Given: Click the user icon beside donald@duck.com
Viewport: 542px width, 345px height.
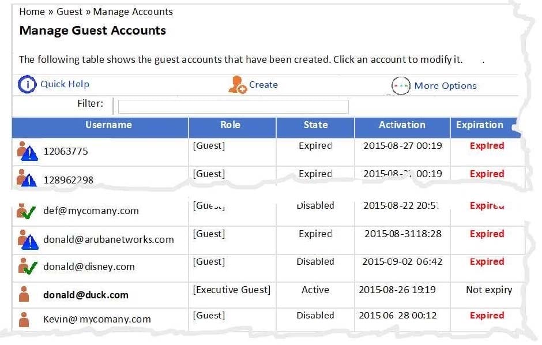Looking at the screenshot, I should point(24,294).
